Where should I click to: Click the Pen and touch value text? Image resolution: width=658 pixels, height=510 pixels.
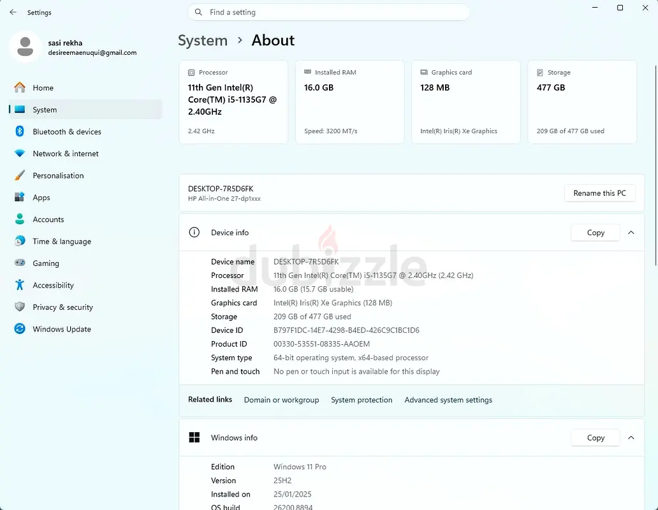[x=356, y=372]
